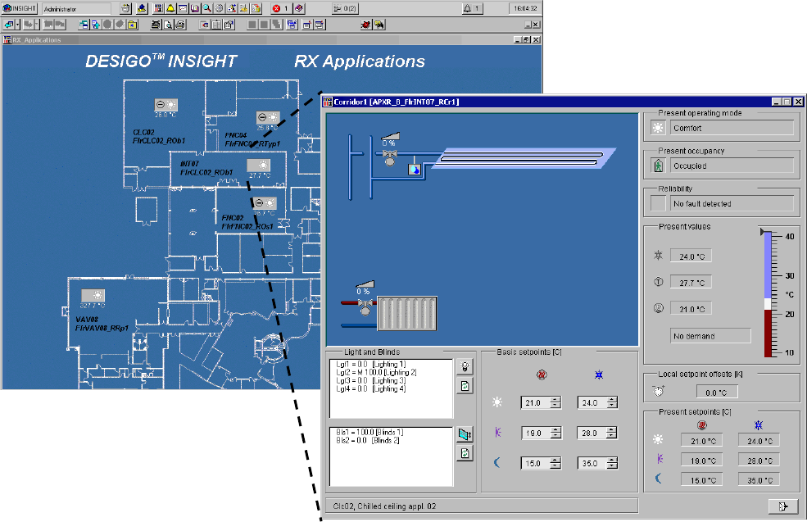Decrease the 28.0 basic cooling setpoint
The width and height of the screenshot is (807, 522).
pos(612,436)
